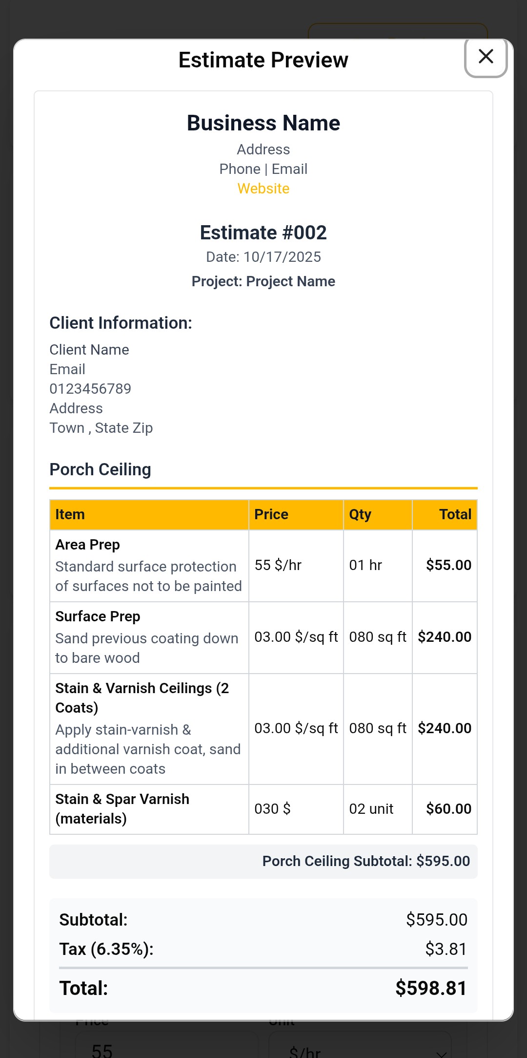Select the client phone number 0123456789

(90, 388)
